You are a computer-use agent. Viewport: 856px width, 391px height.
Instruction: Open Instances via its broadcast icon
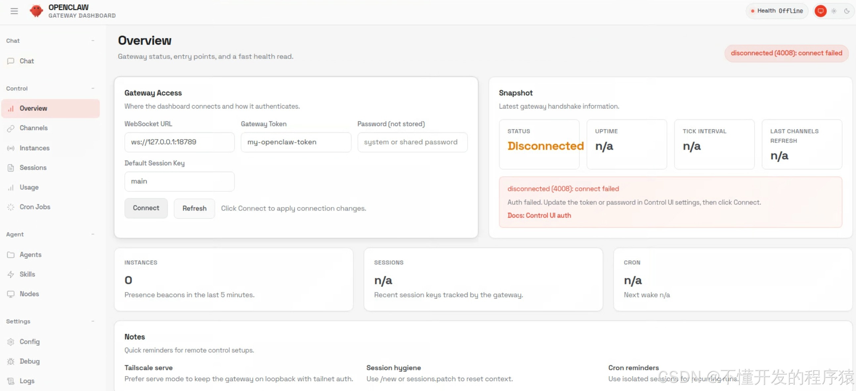pyautogui.click(x=11, y=148)
